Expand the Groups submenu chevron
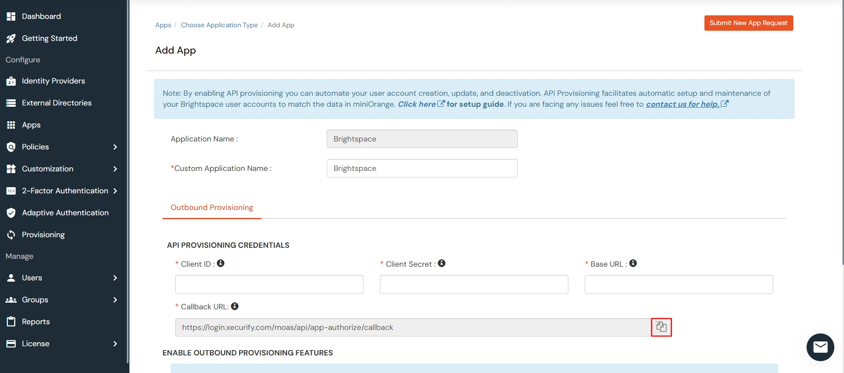 click(x=115, y=300)
